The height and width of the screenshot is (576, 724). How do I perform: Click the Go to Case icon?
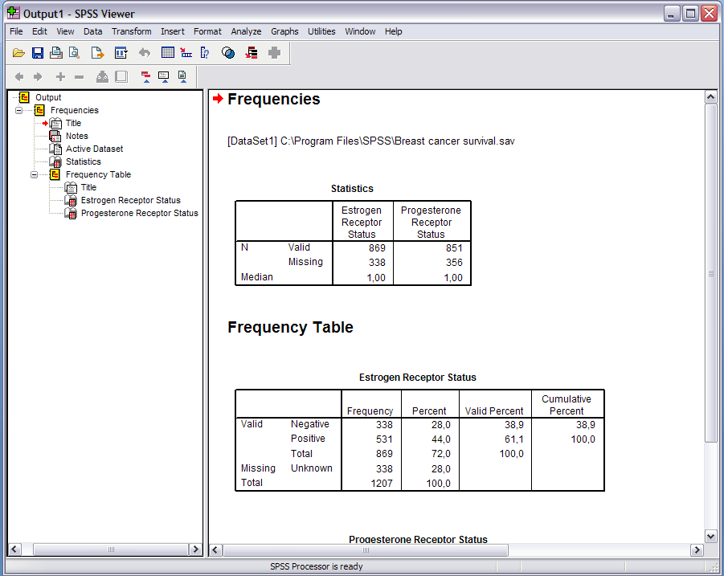pos(186,53)
